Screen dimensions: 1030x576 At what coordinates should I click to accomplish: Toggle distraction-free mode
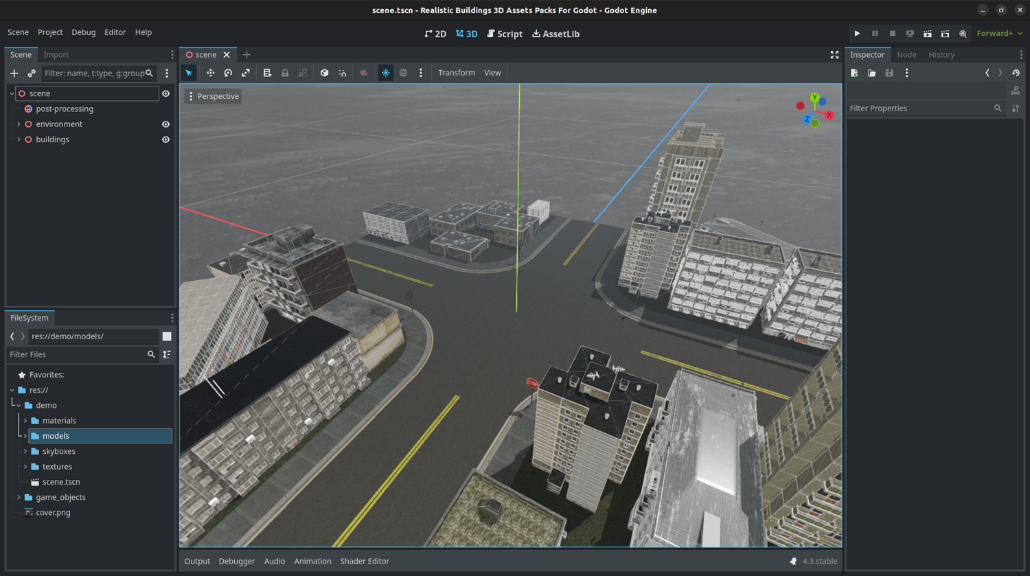834,55
